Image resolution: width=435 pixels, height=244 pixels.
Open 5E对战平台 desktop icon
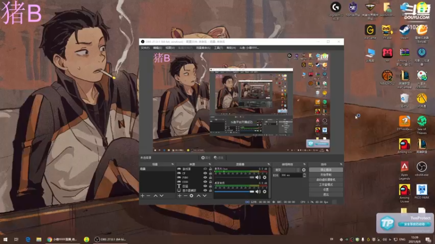(x=353, y=9)
